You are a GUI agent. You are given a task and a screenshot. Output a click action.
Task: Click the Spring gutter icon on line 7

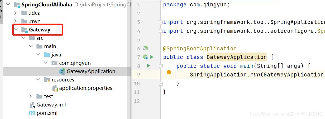click(x=145, y=57)
